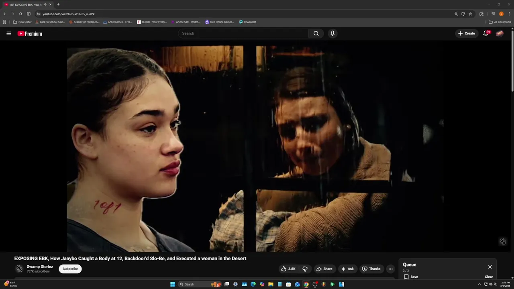This screenshot has width=514, height=289.
Task: Open more actions three-dot menu
Action: (390, 269)
